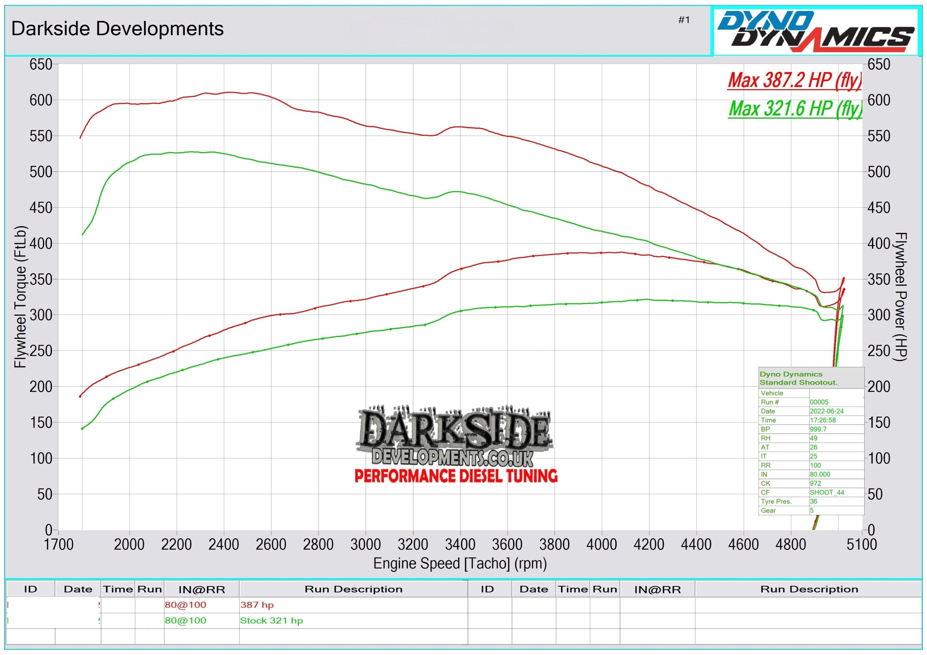This screenshot has height=655, width=927.
Task: Click the Time value '17:26:58'
Action: click(823, 420)
